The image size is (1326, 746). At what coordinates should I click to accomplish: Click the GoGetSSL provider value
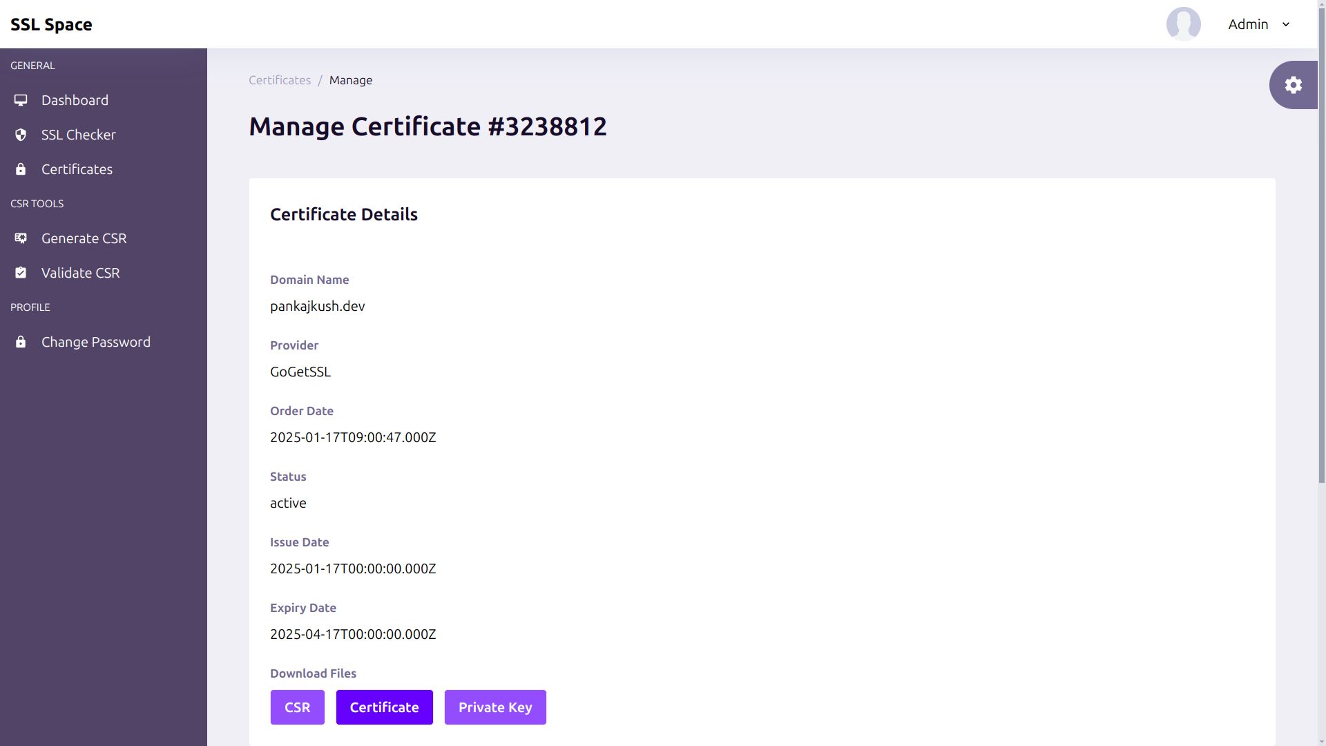coord(300,372)
